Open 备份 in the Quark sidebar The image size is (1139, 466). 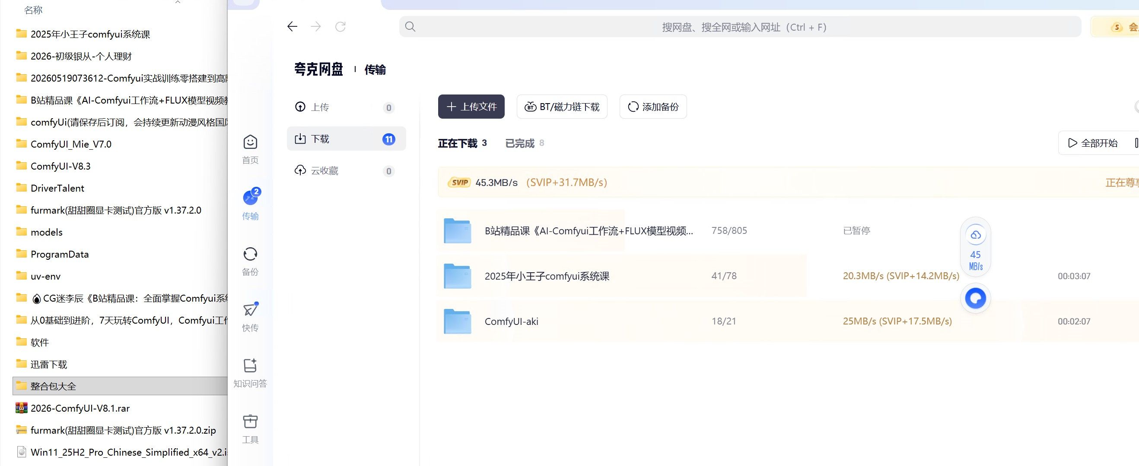click(250, 261)
